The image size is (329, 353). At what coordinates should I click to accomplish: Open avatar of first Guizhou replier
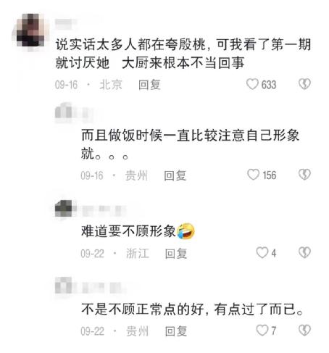[63, 112]
